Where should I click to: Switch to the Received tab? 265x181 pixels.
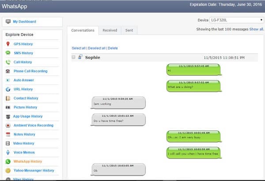tap(110, 31)
